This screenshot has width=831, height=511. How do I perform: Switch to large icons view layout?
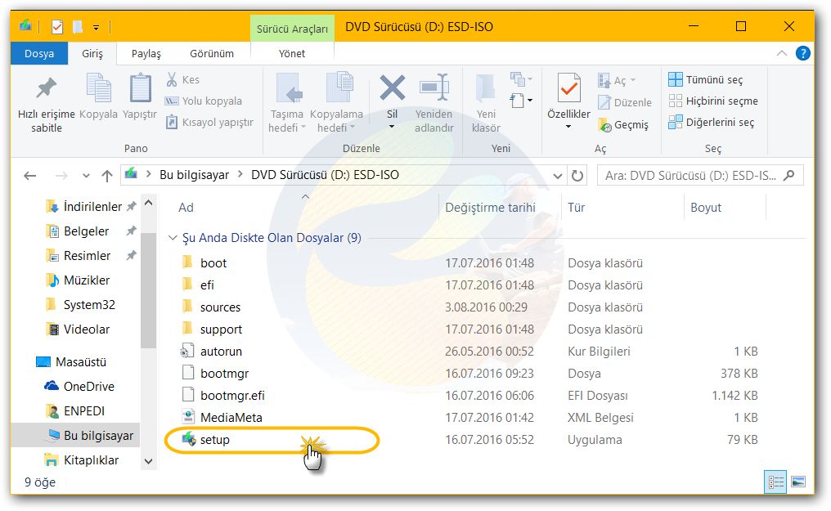click(x=797, y=482)
